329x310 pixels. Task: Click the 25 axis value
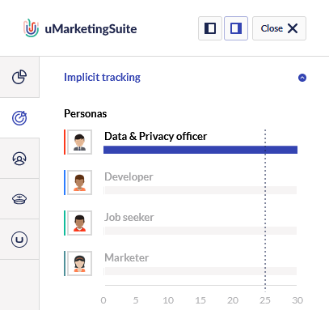[265, 300]
